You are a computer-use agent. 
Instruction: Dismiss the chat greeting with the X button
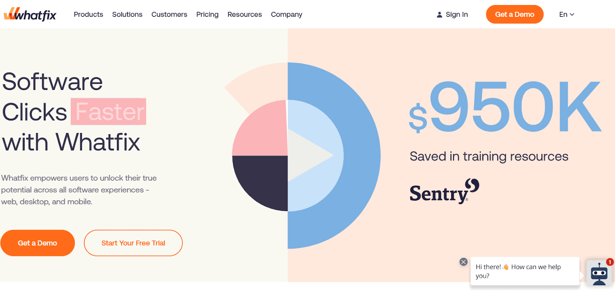[463, 262]
